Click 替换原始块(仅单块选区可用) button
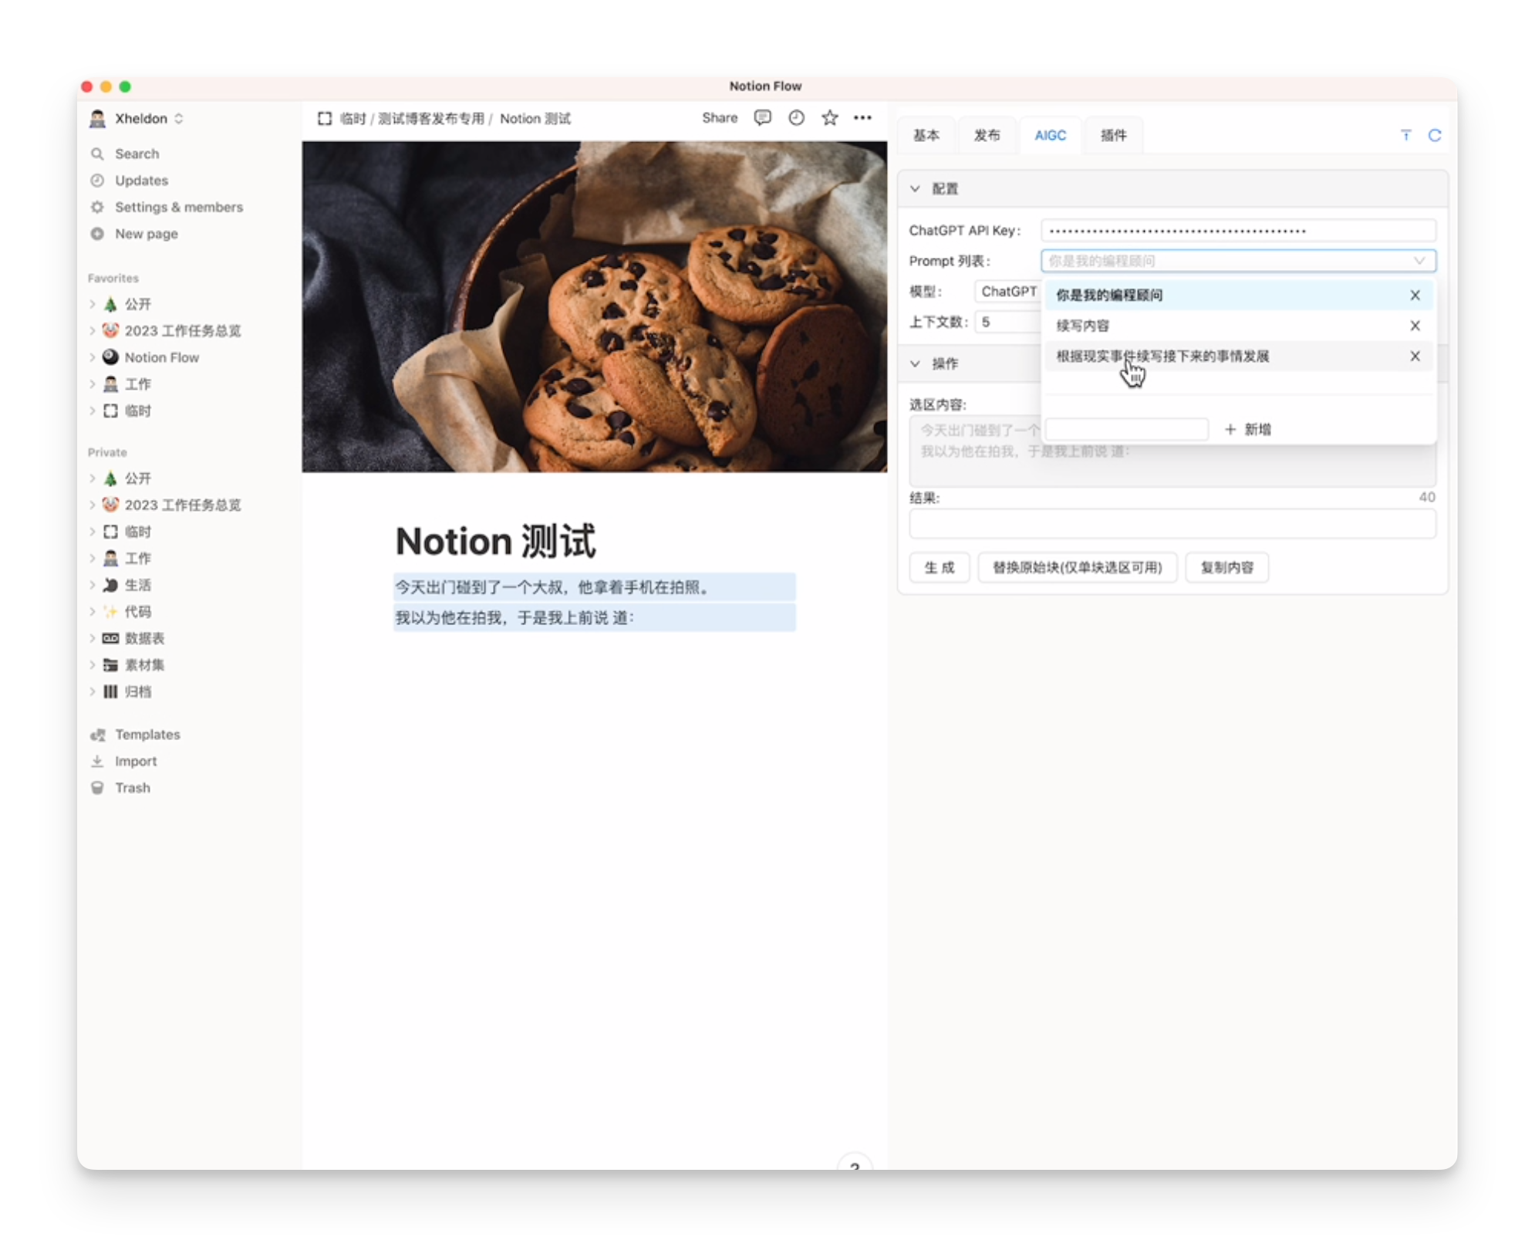1535x1247 pixels. click(x=1077, y=568)
